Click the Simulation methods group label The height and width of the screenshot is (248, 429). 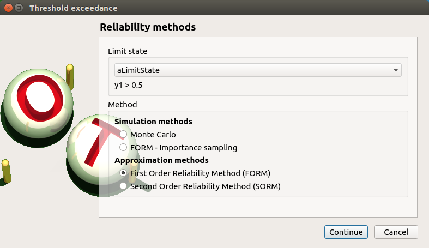coord(153,121)
